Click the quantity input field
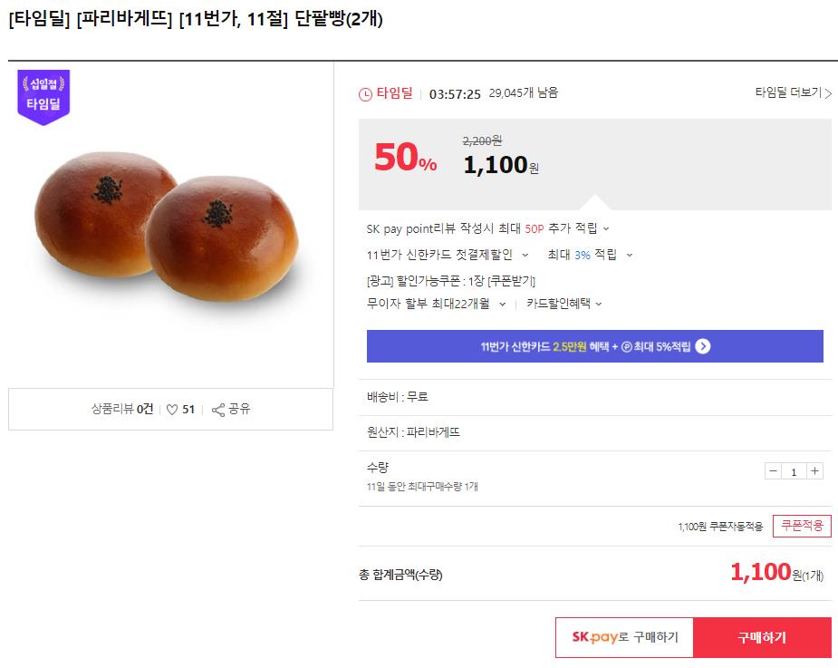Viewport: 838px width, 668px height. [x=795, y=471]
